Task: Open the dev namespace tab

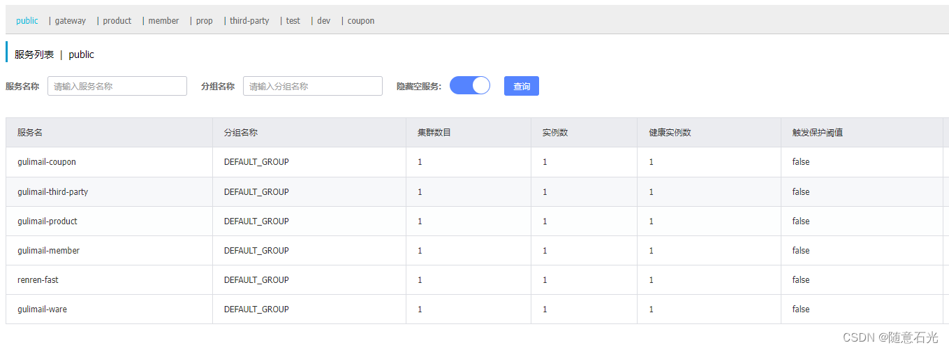Action: tap(324, 21)
